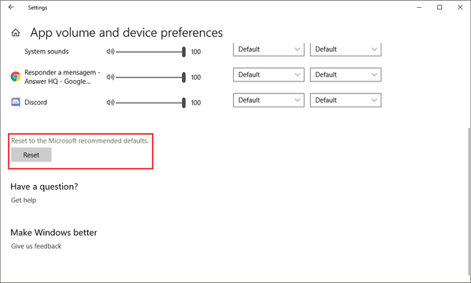Expand Chrome input device dropdown
This screenshot has width=471, height=283.
click(x=345, y=74)
